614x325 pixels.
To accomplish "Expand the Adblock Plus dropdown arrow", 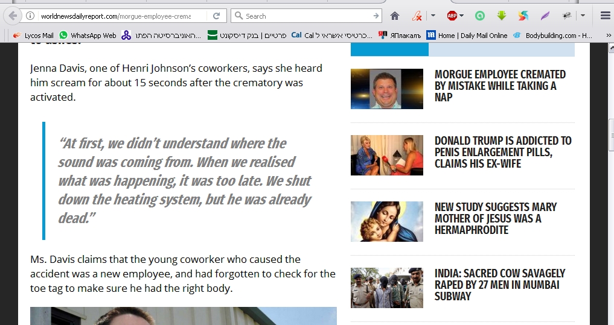I will click(461, 16).
